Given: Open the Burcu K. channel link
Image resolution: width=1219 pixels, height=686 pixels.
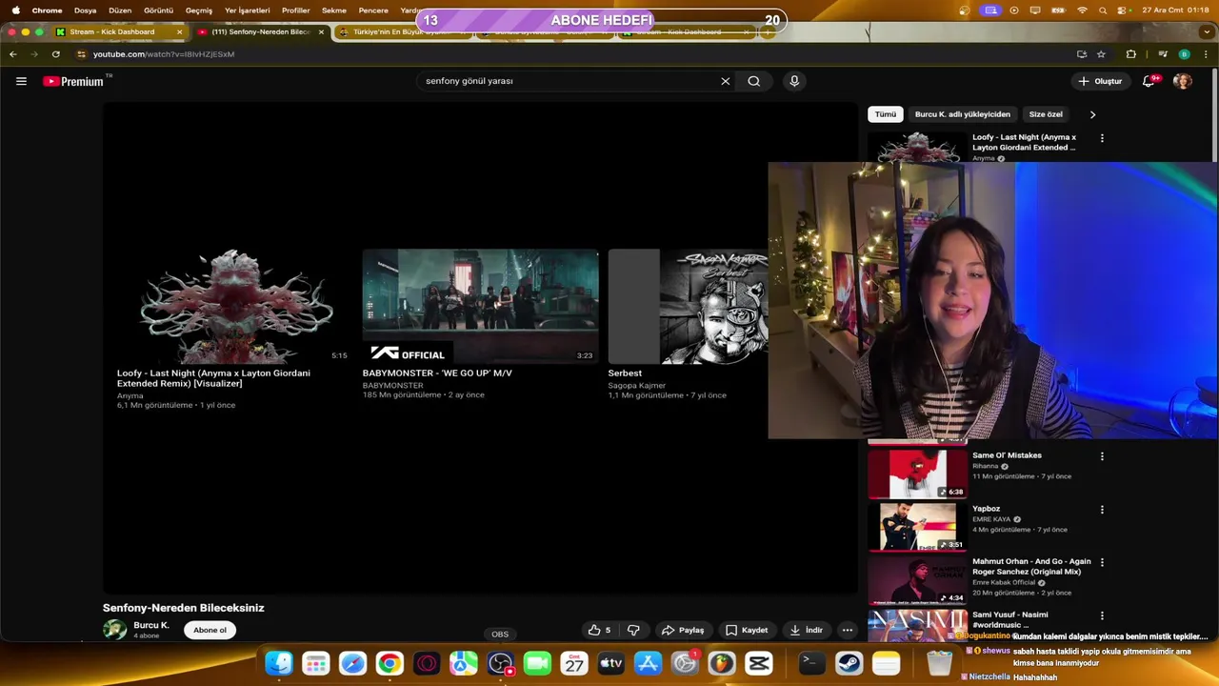Looking at the screenshot, I should tap(151, 625).
